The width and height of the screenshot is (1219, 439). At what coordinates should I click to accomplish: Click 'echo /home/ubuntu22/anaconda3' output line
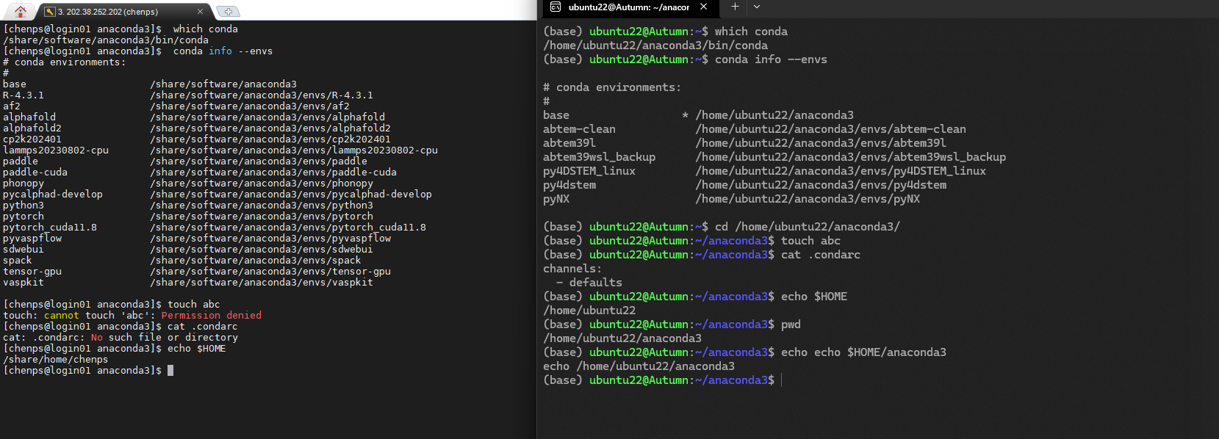tap(639, 366)
